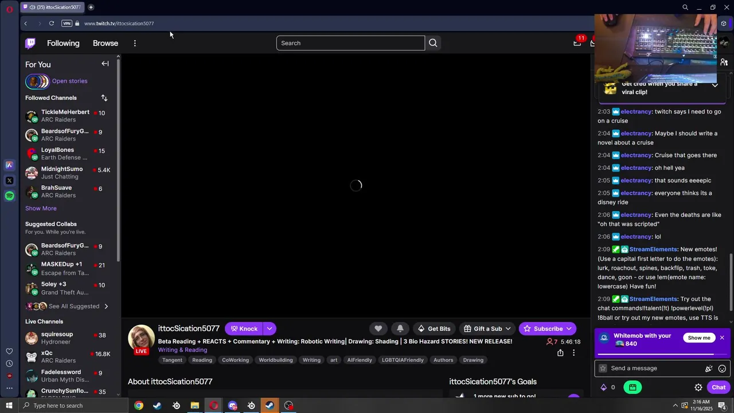Viewport: 734px width, 413px height.
Task: Open stream more options menu
Action: pyautogui.click(x=573, y=353)
